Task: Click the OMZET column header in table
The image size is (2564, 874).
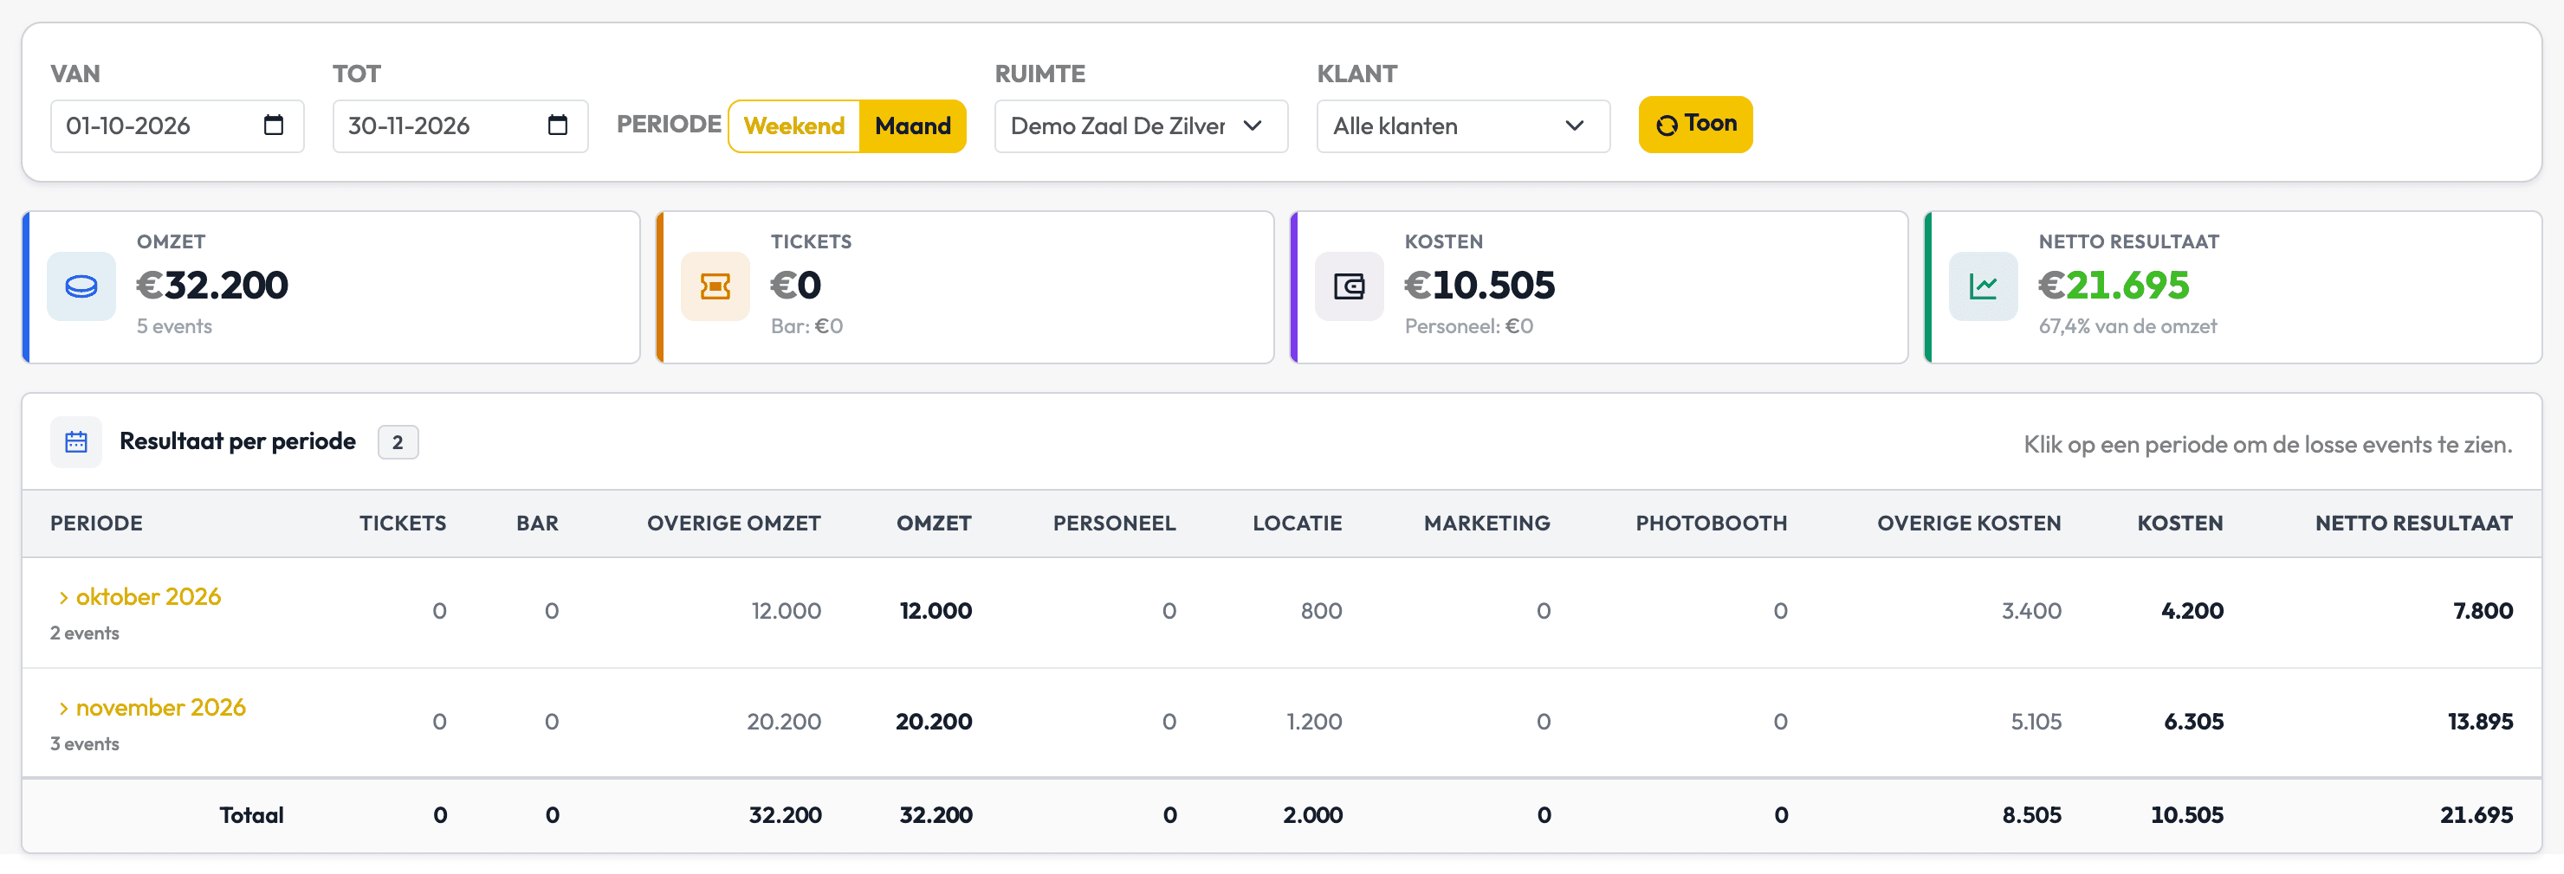Action: 934,523
